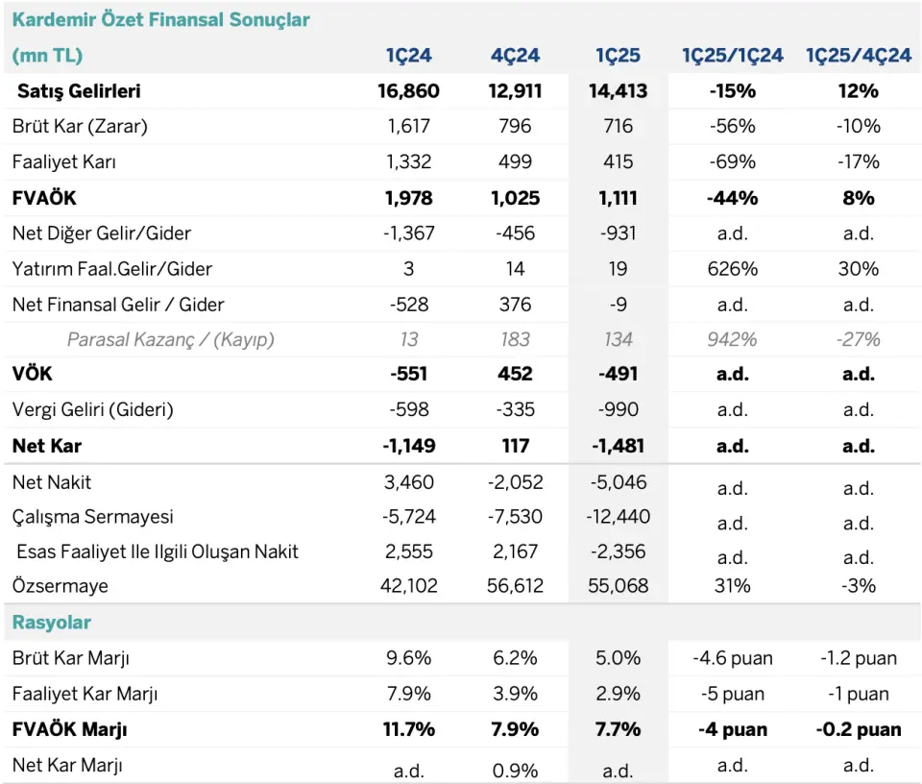Select the Parasal Kazanç / (Kayıp) label
Screen dimensions: 922x784
171,339
